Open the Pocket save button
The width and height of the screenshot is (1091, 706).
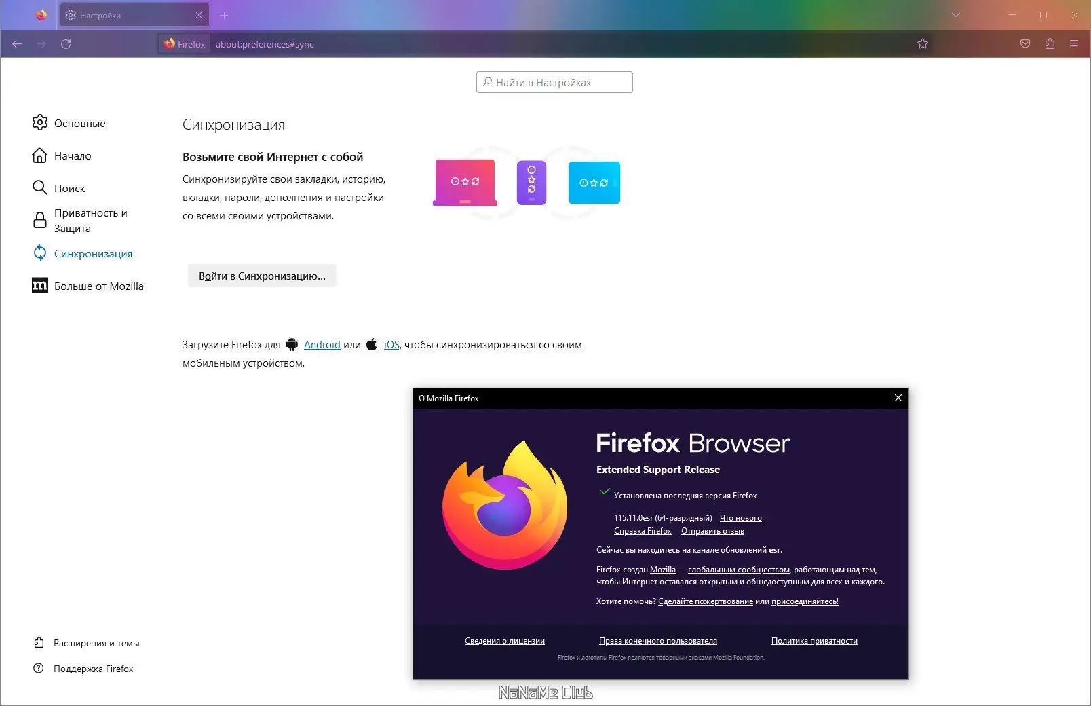(x=1025, y=44)
